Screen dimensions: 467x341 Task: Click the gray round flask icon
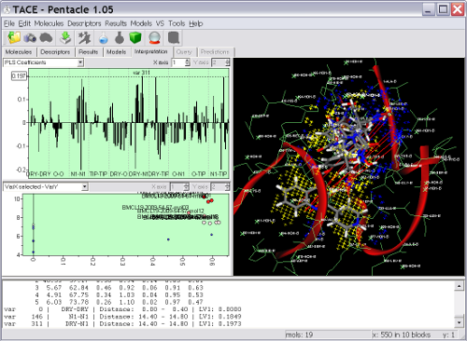(120, 38)
